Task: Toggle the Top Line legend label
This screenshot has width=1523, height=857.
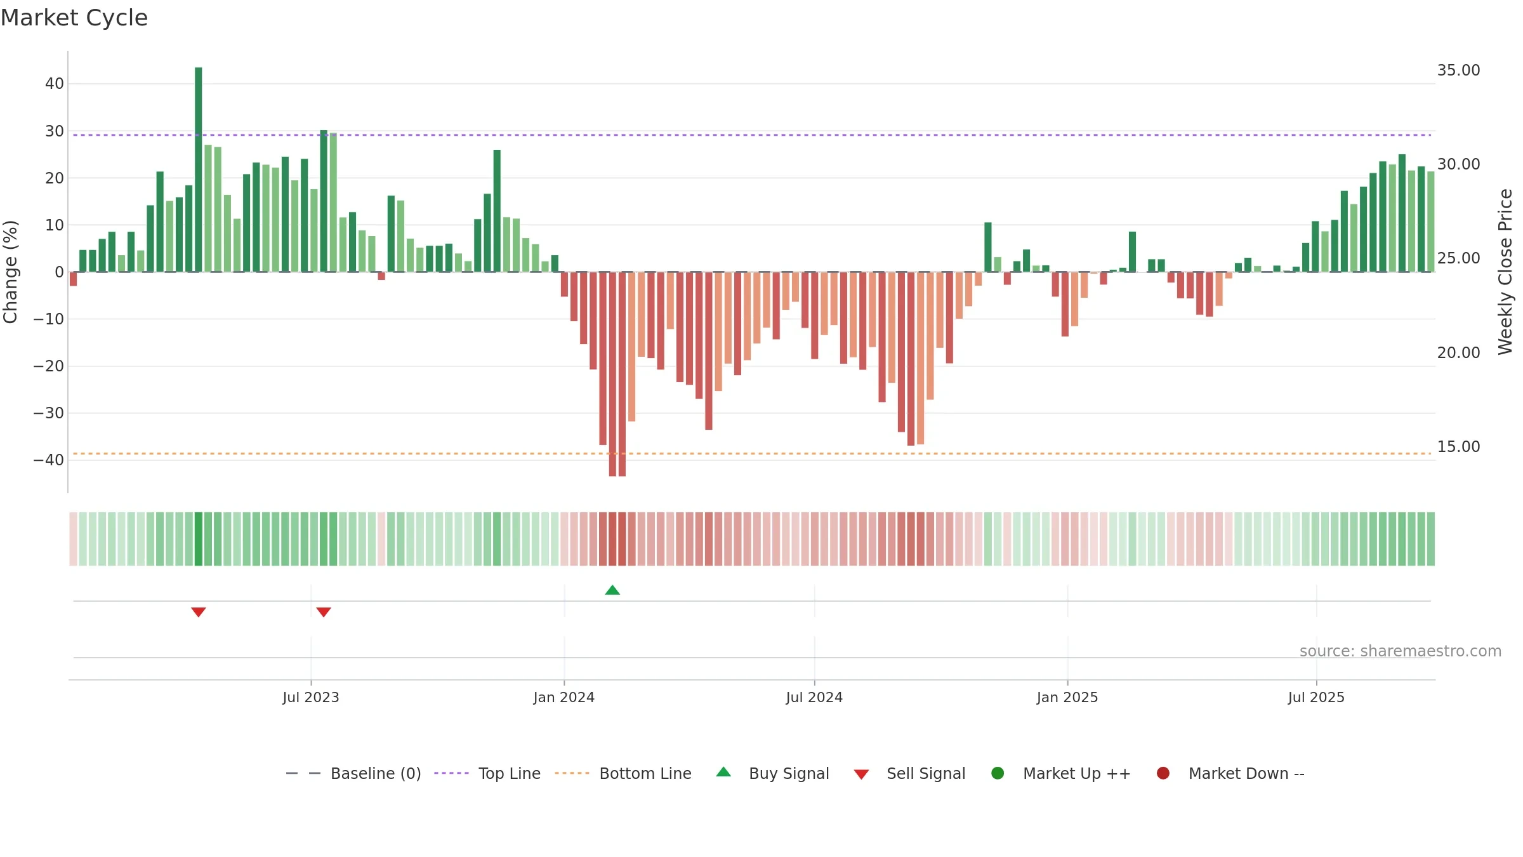Action: (510, 773)
